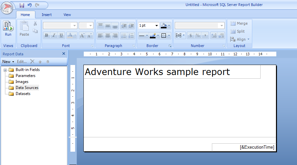297x165 pixels.
Task: Move the Report Data item down
Action: (x=47, y=62)
